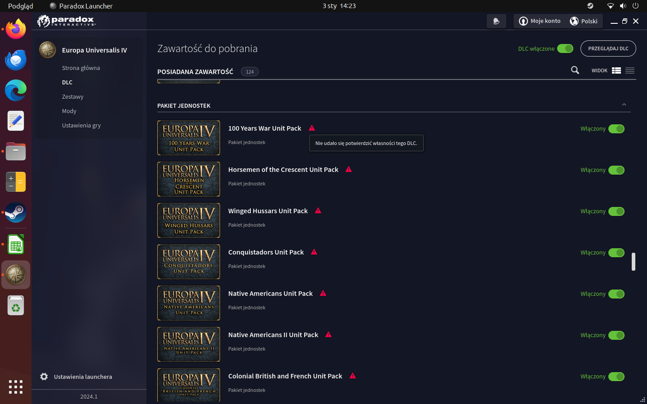
Task: Collapse the Pakiet jednostek section chevron
Action: pos(624,105)
